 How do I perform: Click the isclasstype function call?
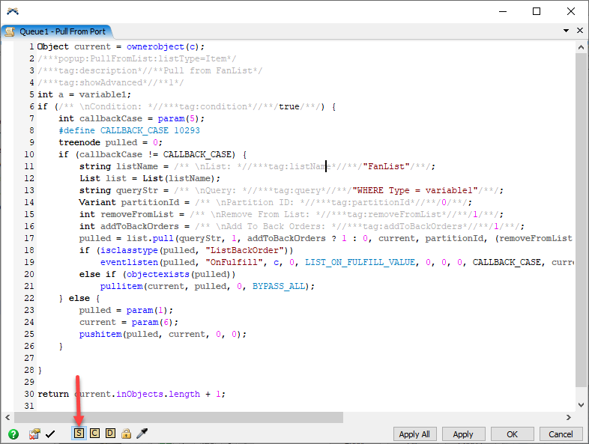pyautogui.click(x=129, y=250)
